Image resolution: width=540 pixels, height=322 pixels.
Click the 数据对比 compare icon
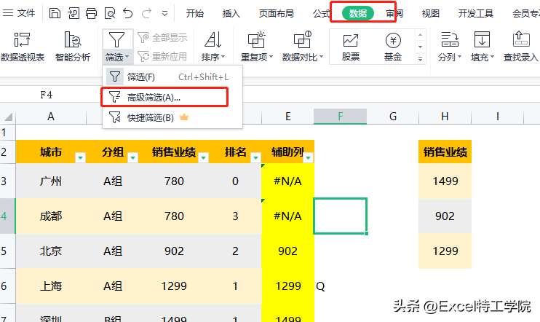pos(302,39)
